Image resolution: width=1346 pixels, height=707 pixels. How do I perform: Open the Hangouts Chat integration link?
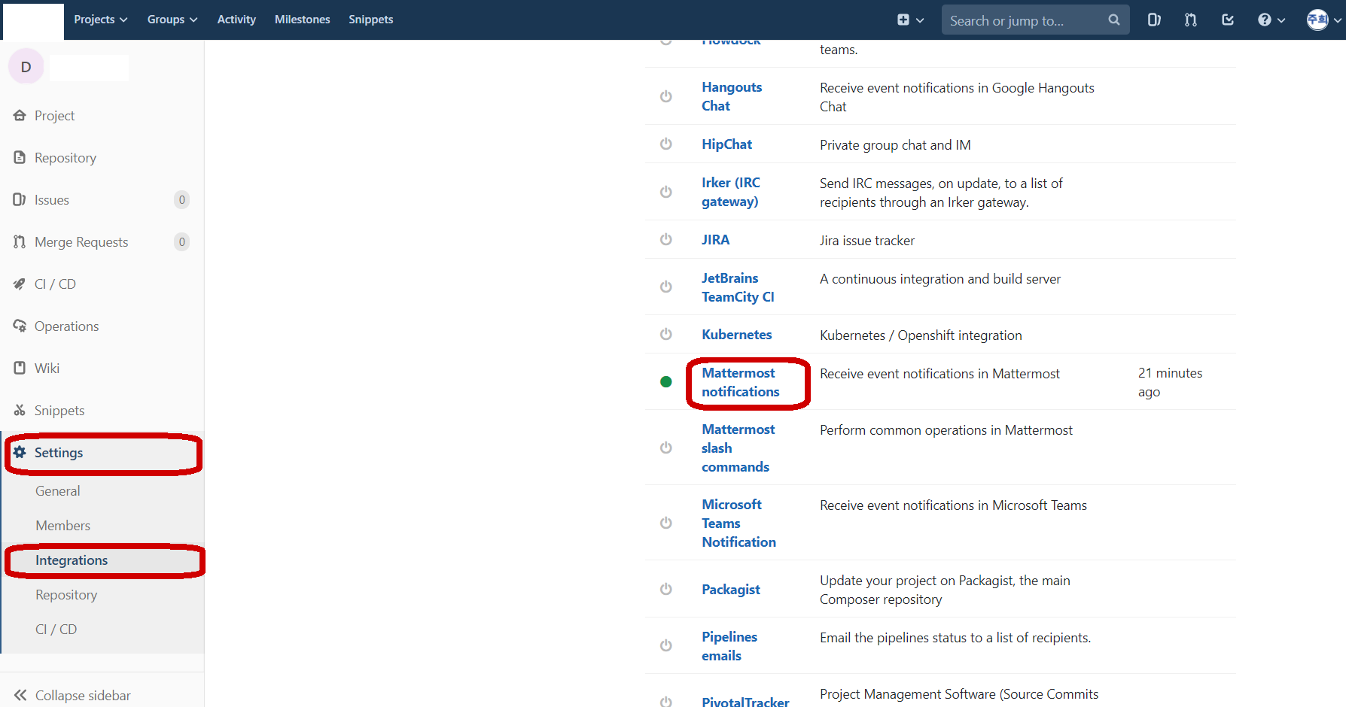coord(732,96)
